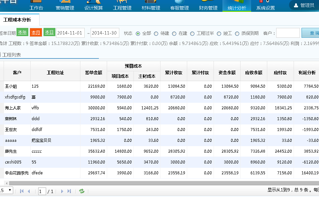Open the start date picker 2014-11-01
The height and width of the screenshot is (197, 319).
[x=71, y=33]
